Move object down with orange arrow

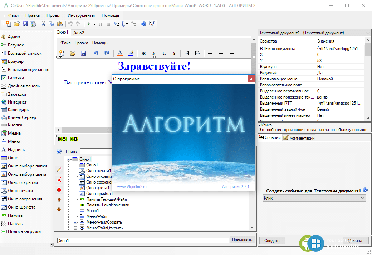[x=59, y=210]
